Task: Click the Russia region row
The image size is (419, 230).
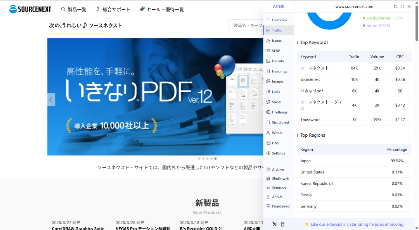Action: pyautogui.click(x=354, y=195)
